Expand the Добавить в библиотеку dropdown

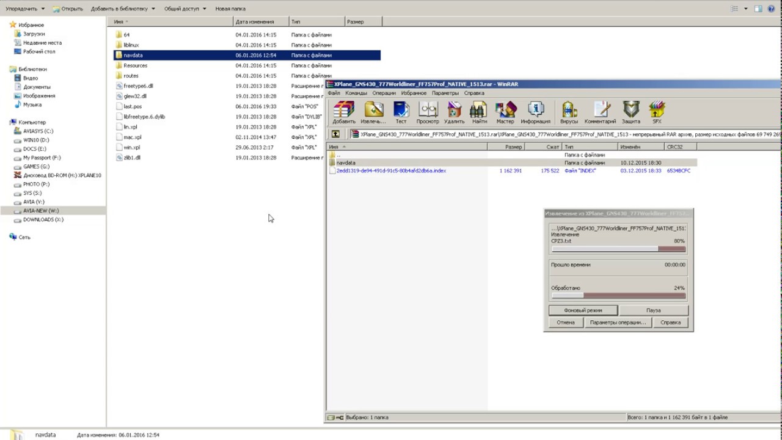coord(123,9)
